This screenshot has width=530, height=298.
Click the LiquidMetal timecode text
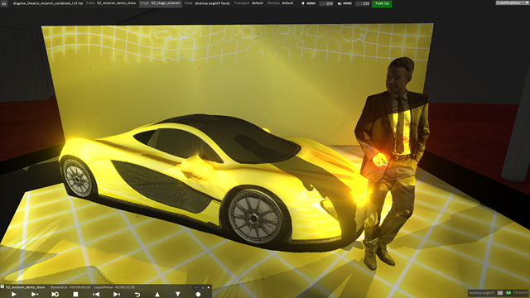click(114, 287)
